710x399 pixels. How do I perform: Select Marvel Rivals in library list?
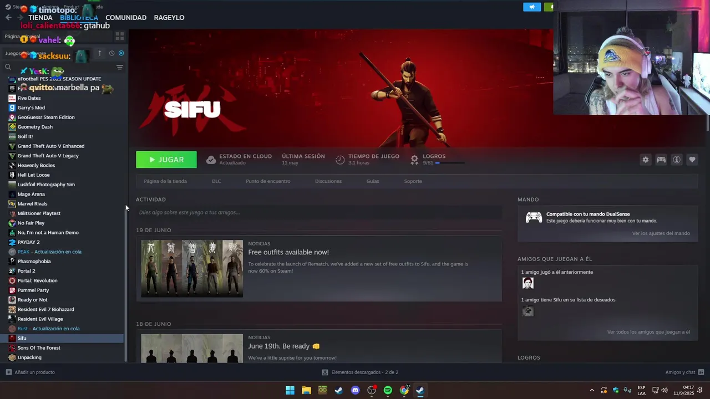32,204
